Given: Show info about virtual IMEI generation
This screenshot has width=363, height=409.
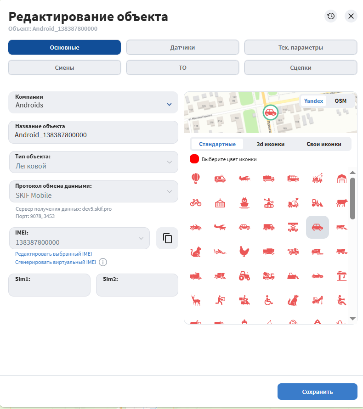Looking at the screenshot, I should [x=103, y=262].
